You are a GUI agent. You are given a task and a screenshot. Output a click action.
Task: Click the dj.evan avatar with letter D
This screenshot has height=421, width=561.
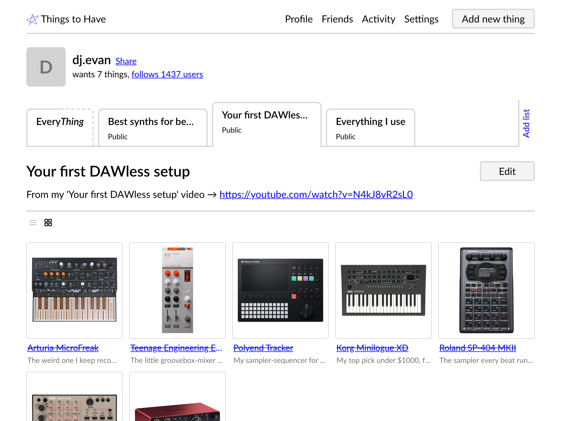point(46,67)
